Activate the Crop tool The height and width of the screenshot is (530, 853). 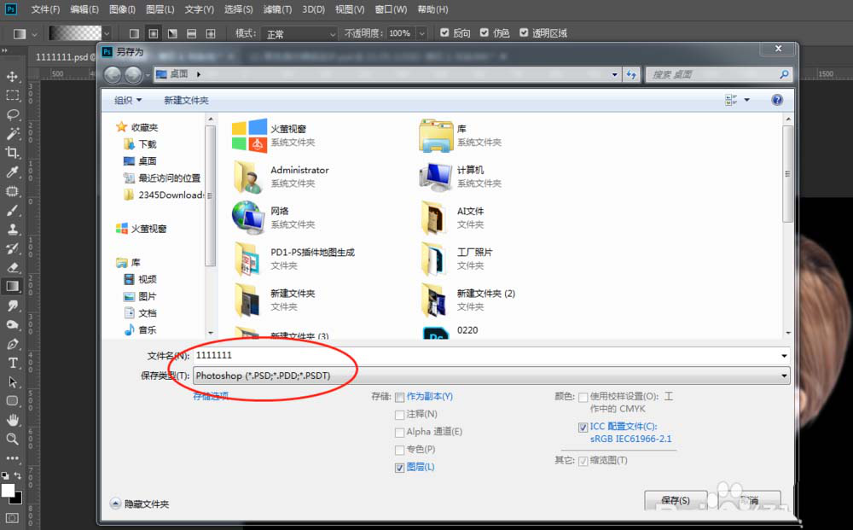point(13,153)
